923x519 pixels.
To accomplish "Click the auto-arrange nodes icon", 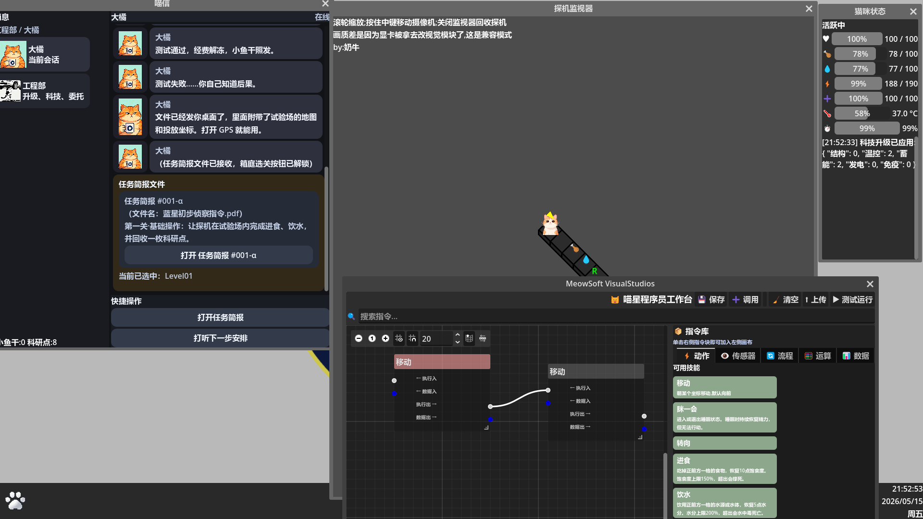I will (x=483, y=338).
